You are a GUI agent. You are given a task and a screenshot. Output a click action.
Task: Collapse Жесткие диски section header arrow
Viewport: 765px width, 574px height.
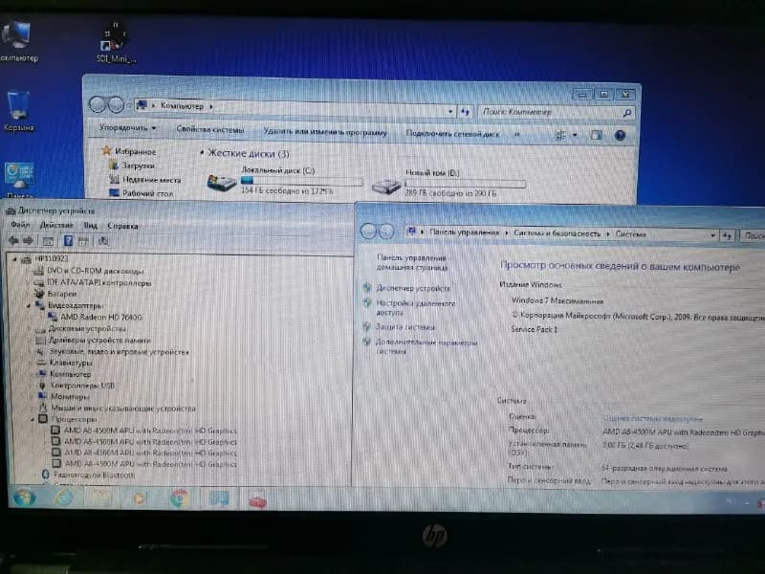point(202,153)
